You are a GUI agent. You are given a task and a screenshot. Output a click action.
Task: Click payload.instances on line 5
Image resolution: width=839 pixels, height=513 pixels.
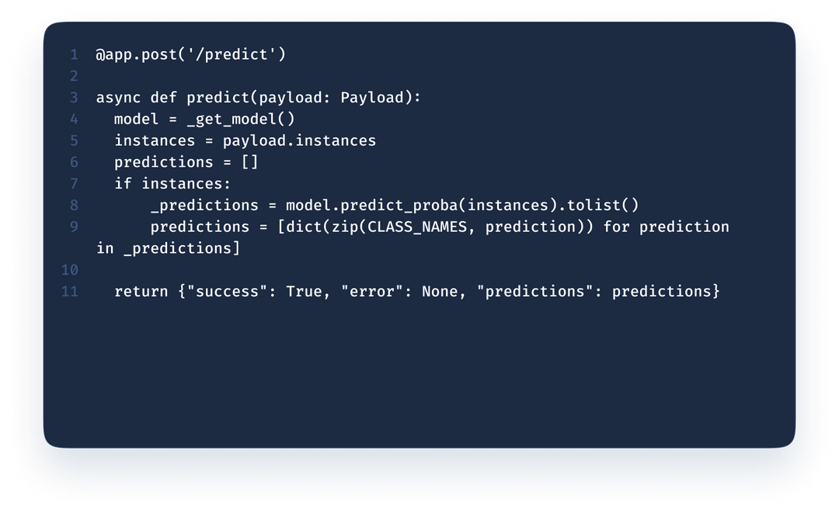tap(299, 140)
